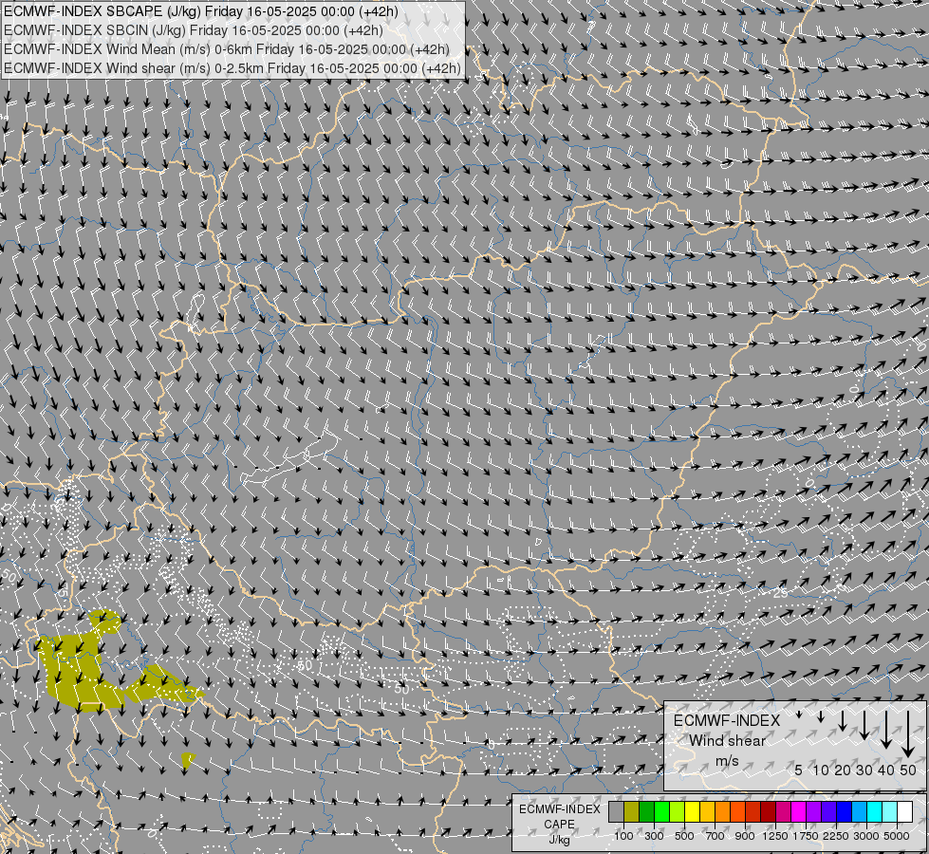Click the 10 m/s wind shear legend arrow
Image resolution: width=929 pixels, height=854 pixels.
(x=821, y=716)
